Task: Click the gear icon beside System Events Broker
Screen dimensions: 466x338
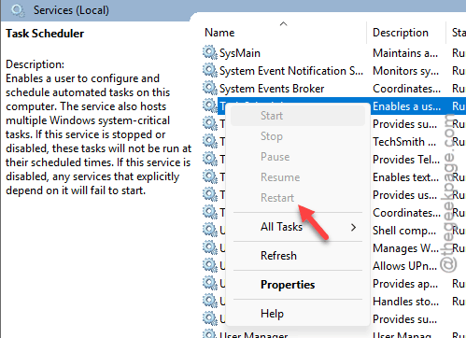Action: click(x=210, y=88)
